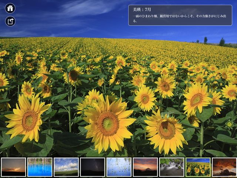Image resolution: width=237 pixels, height=178 pixels.
Task: Select the white clouds over field thumbnail
Action: point(66,167)
